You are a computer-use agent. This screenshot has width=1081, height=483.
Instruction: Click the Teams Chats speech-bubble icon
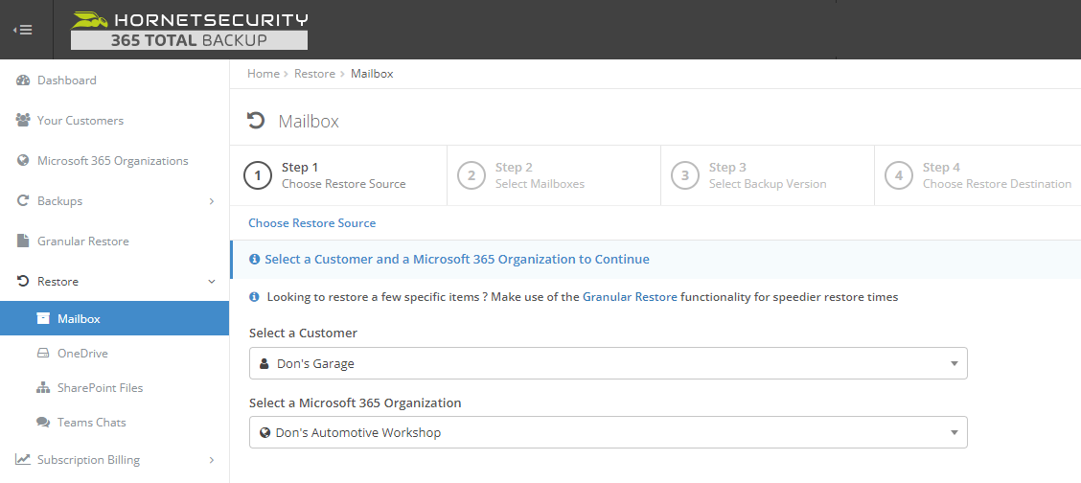pos(43,423)
